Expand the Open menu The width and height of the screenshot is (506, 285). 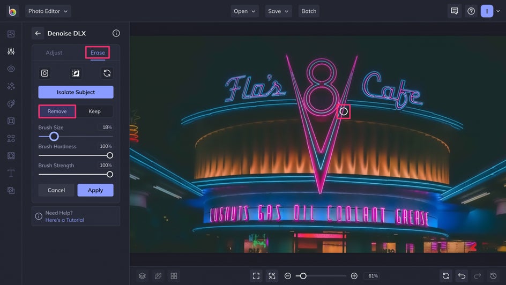(x=244, y=11)
